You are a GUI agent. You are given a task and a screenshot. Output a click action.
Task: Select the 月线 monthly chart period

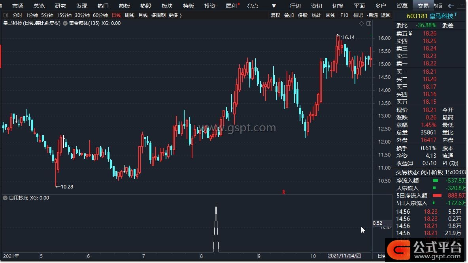click(x=143, y=15)
